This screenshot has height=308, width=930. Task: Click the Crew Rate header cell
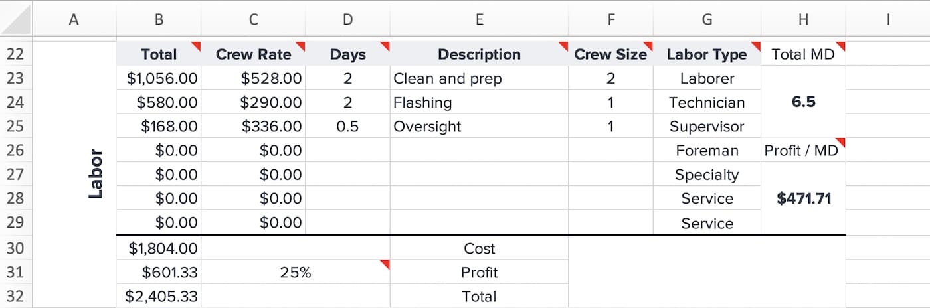tap(253, 54)
